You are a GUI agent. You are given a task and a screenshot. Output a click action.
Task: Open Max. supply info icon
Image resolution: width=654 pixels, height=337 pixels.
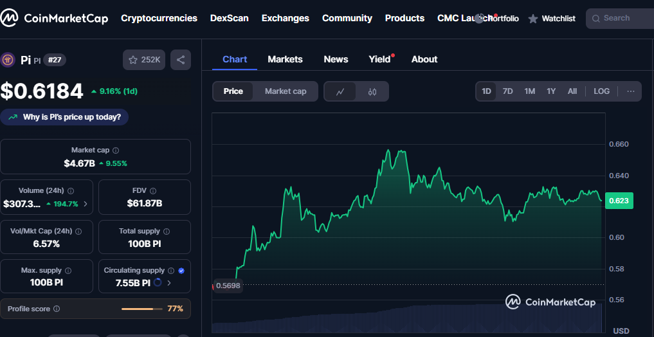coord(68,271)
